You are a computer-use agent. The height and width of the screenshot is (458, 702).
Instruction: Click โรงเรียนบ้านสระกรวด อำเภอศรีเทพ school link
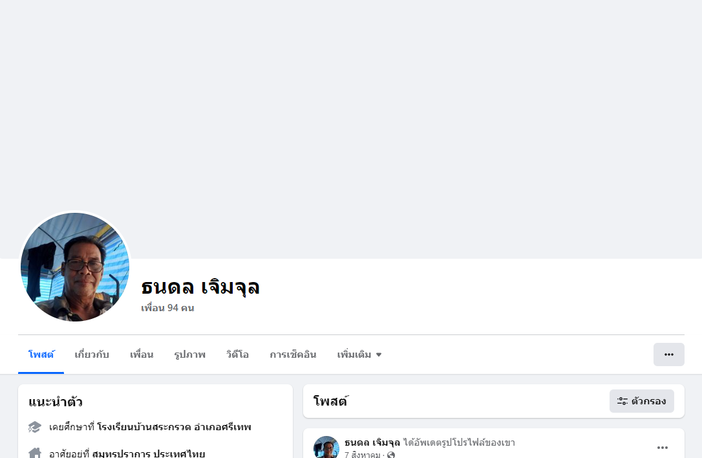pos(174,427)
